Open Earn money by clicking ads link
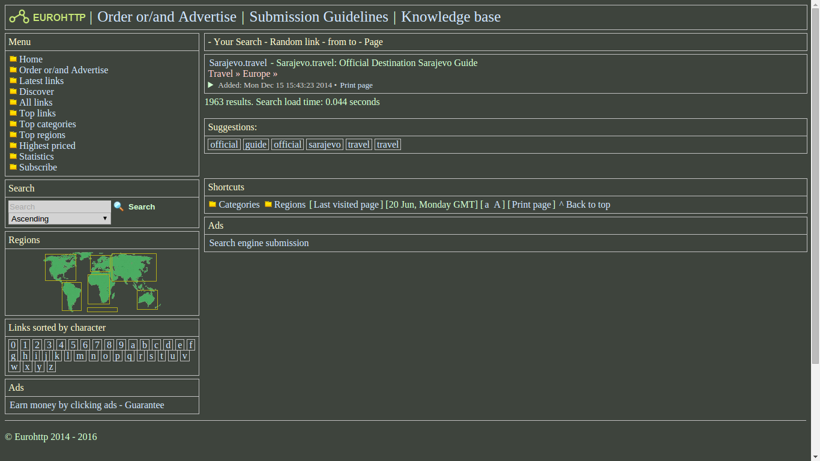The width and height of the screenshot is (820, 461). click(87, 405)
